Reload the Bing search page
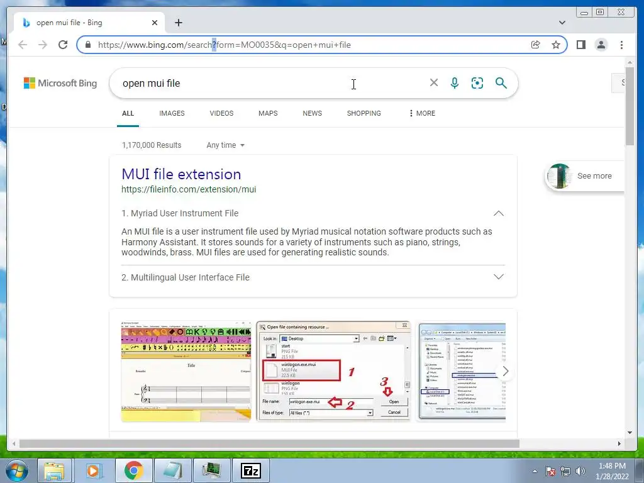The width and height of the screenshot is (644, 483). pyautogui.click(x=63, y=45)
